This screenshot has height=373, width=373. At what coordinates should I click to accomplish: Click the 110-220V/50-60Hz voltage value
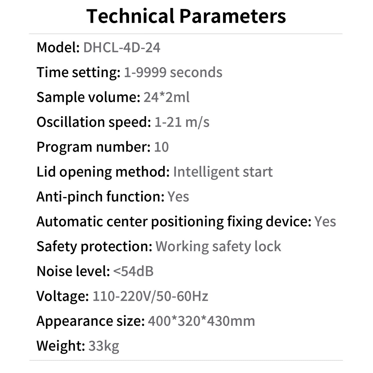click(150, 296)
